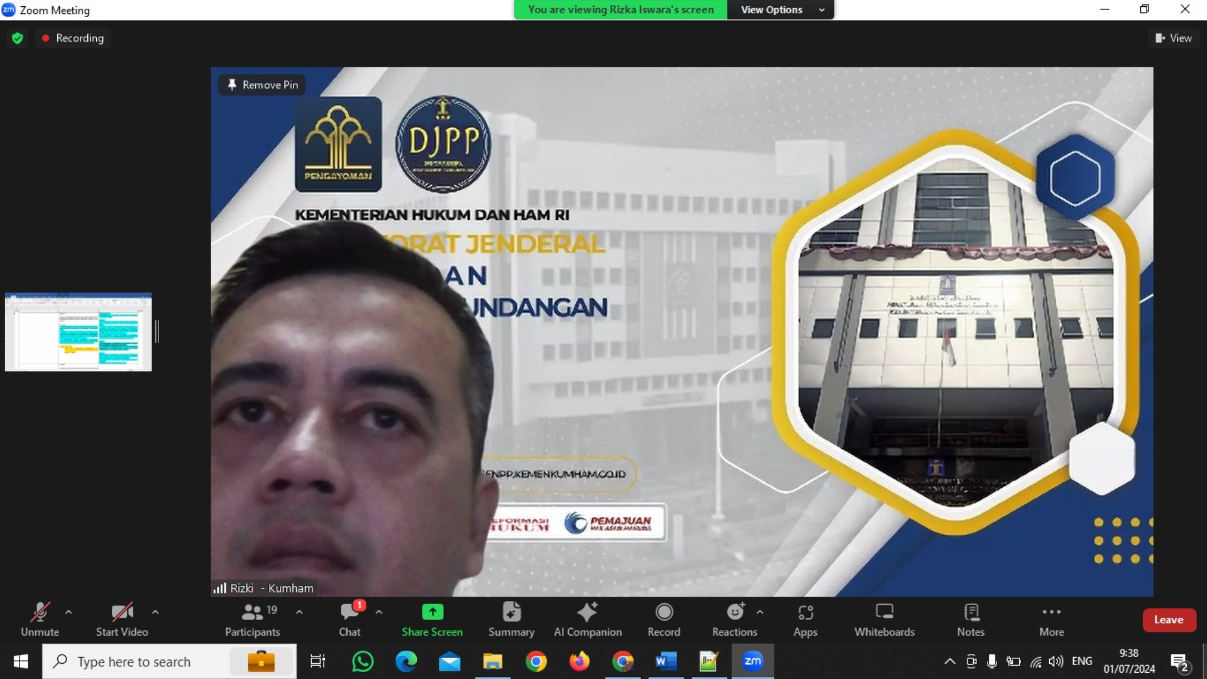Click the Record button
The width and height of the screenshot is (1207, 679).
(x=664, y=619)
